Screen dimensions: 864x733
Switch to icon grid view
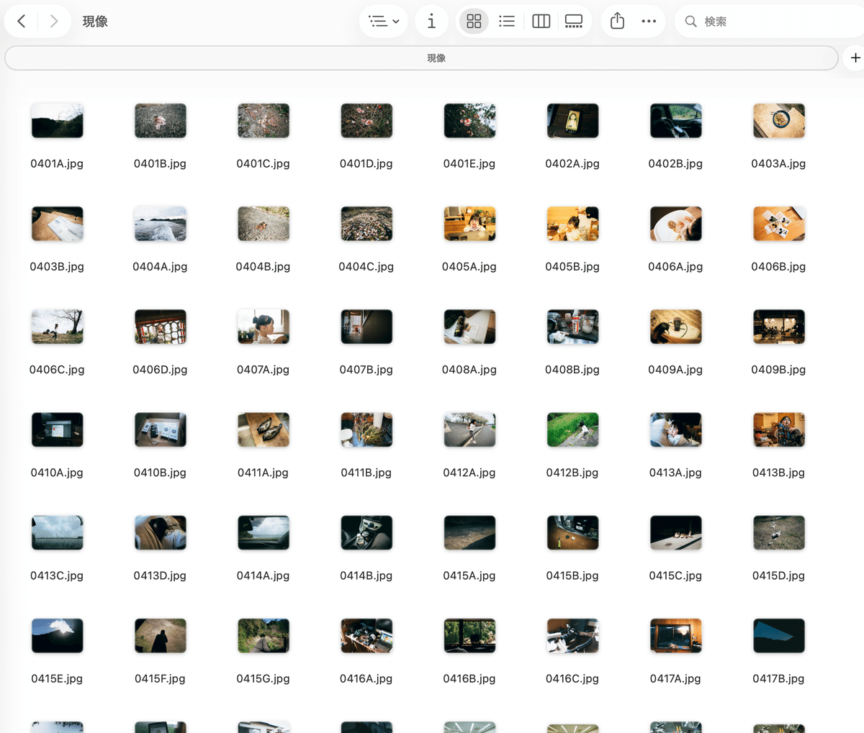pyautogui.click(x=474, y=22)
